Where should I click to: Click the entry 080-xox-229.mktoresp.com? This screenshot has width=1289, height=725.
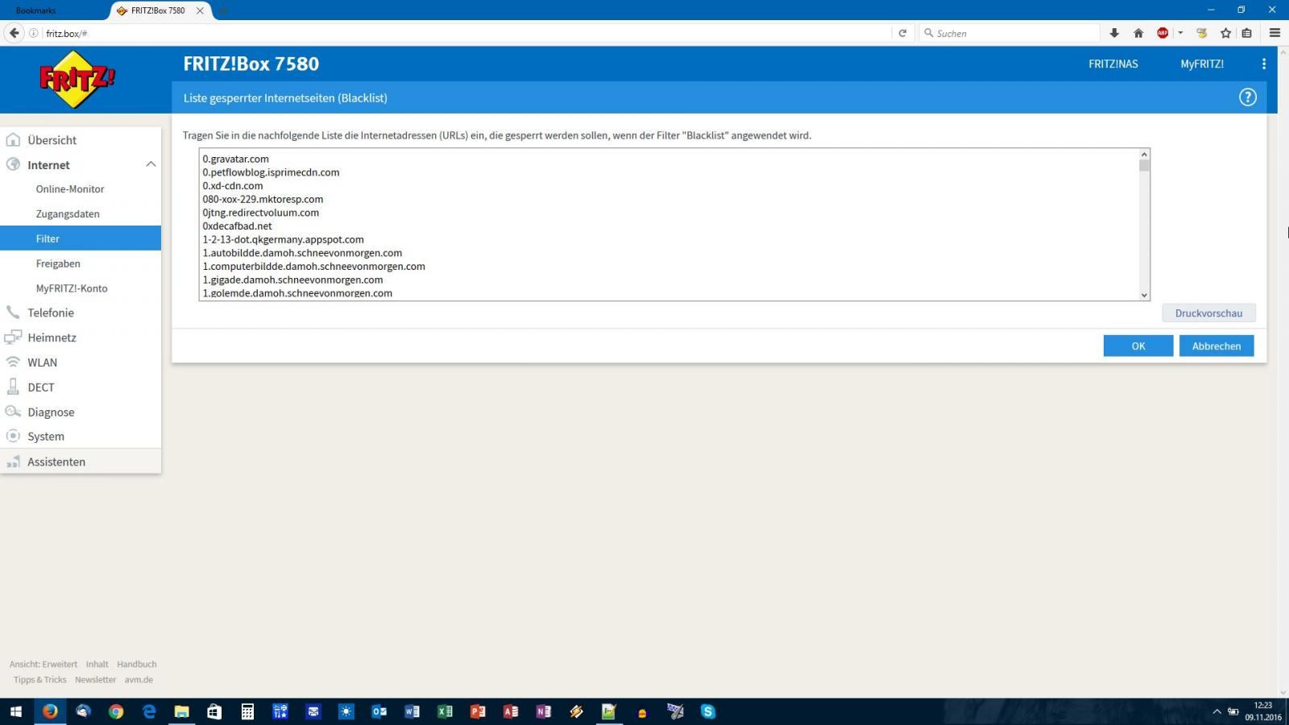point(263,199)
